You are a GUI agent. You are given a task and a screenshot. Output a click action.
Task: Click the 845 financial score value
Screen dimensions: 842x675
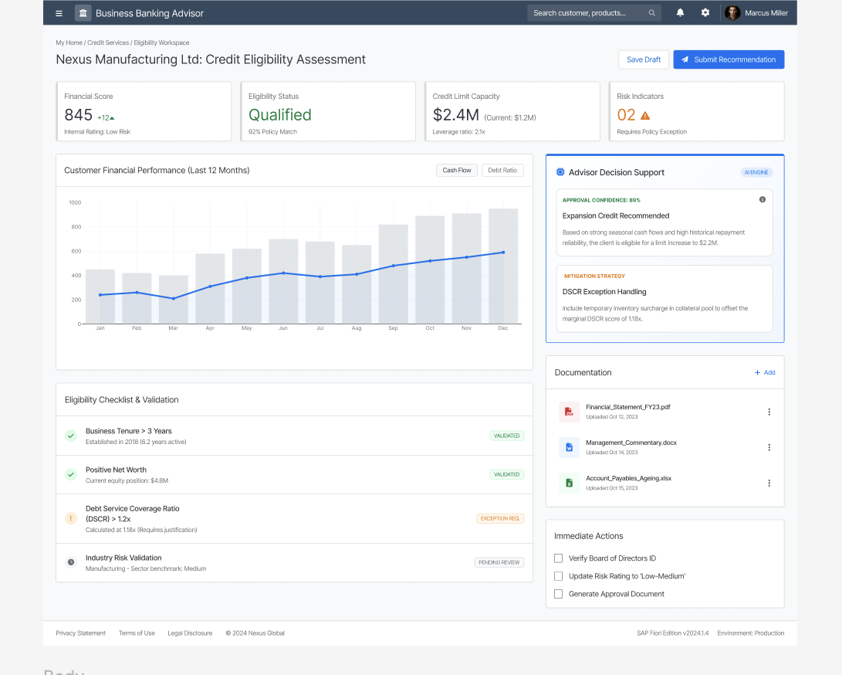[x=79, y=115]
